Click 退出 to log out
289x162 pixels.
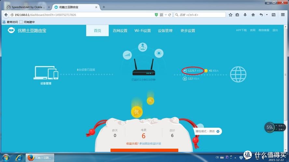coord(275,30)
